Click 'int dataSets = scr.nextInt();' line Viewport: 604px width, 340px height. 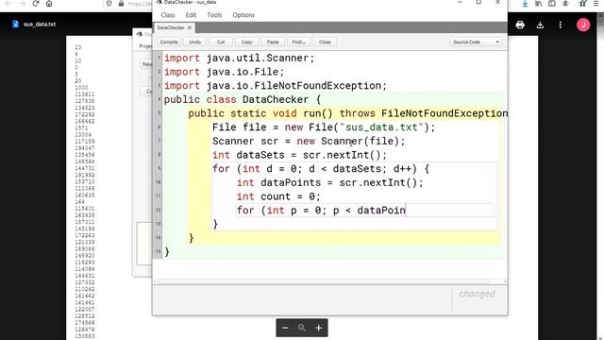(x=299, y=155)
